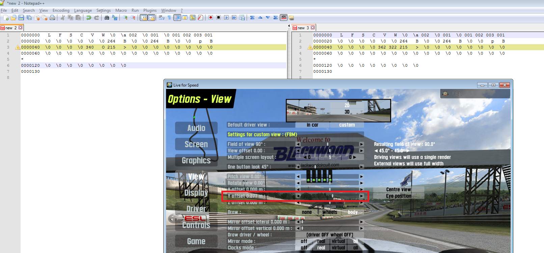Start macro recording with the red dot
Viewport: 544px width, 253px height.
point(211,18)
